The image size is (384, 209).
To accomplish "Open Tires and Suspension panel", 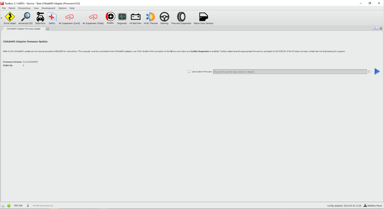I will [x=181, y=18].
